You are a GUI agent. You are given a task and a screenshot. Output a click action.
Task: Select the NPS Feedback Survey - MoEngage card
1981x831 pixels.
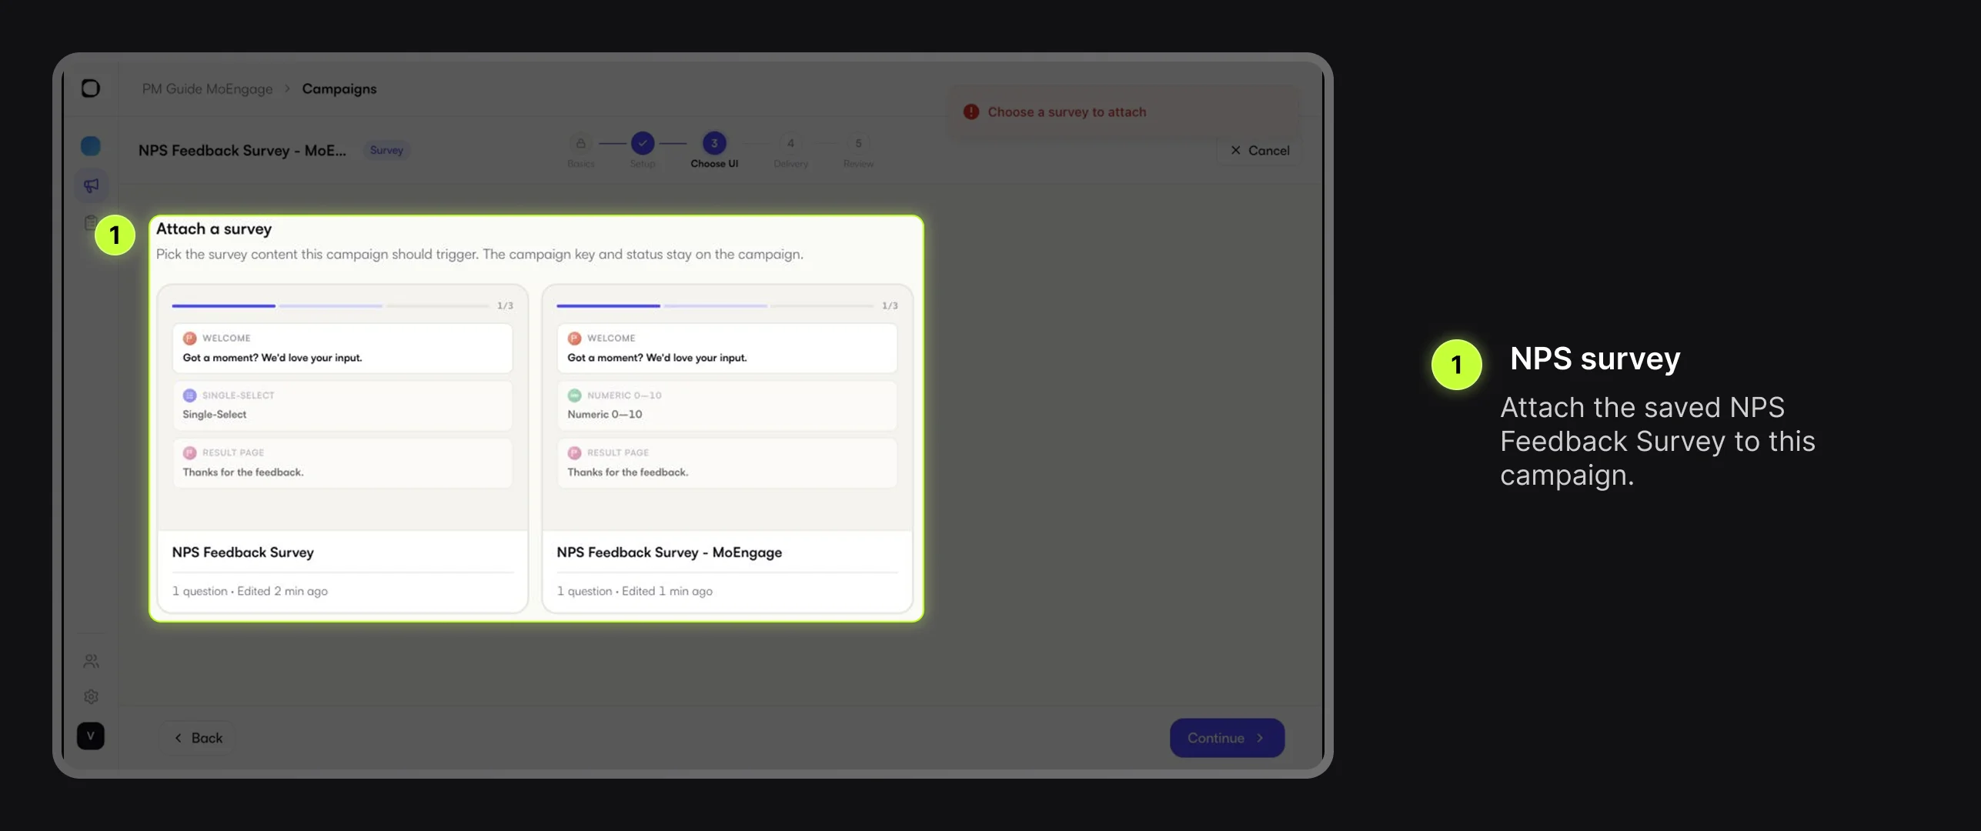727,449
